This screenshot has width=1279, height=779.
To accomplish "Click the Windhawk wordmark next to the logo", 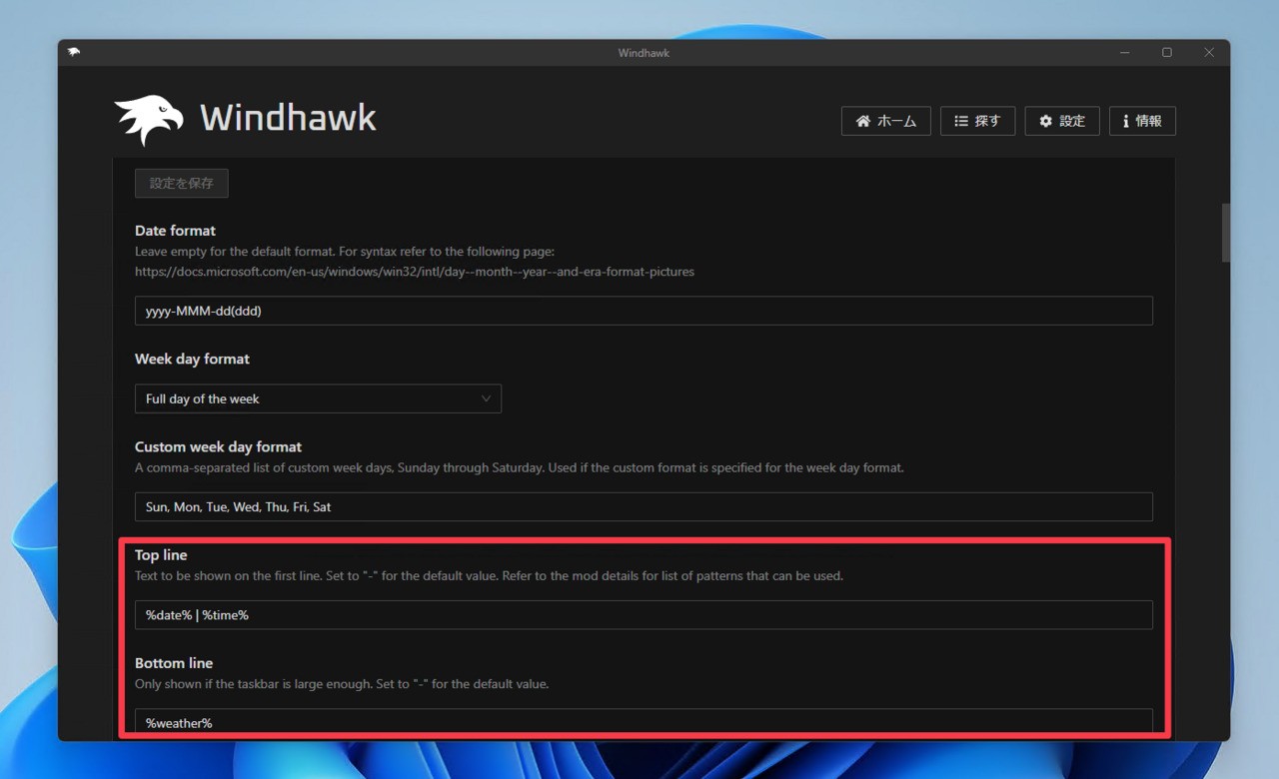I will 288,118.
